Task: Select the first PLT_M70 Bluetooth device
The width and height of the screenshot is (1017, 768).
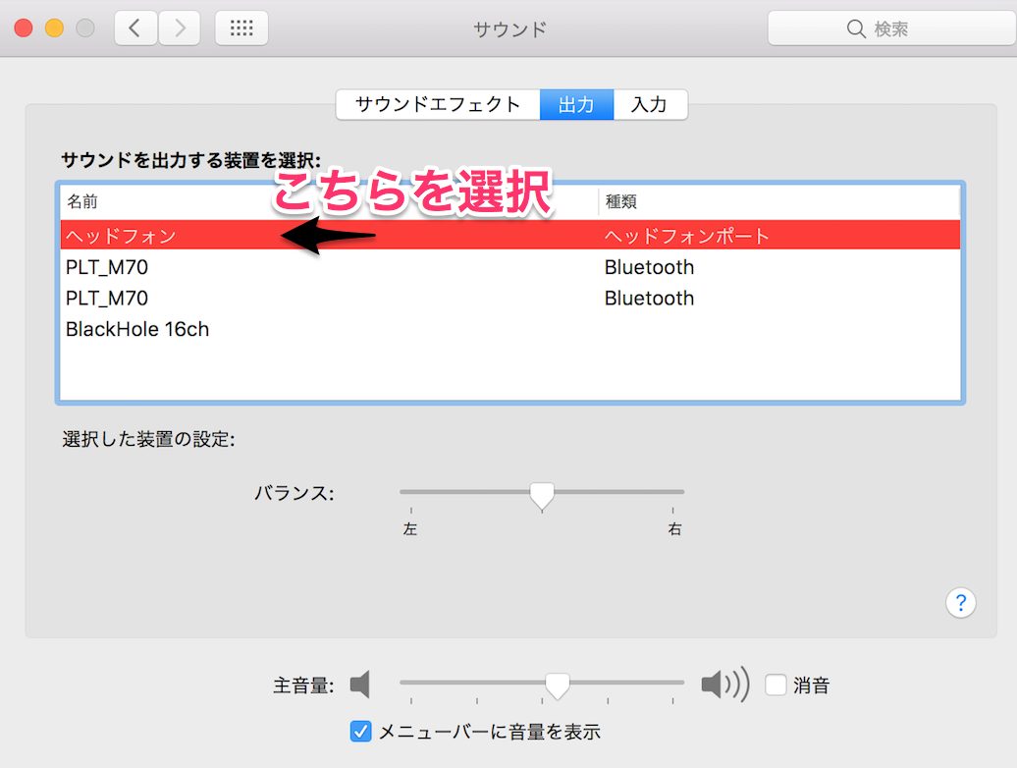Action: pos(510,266)
